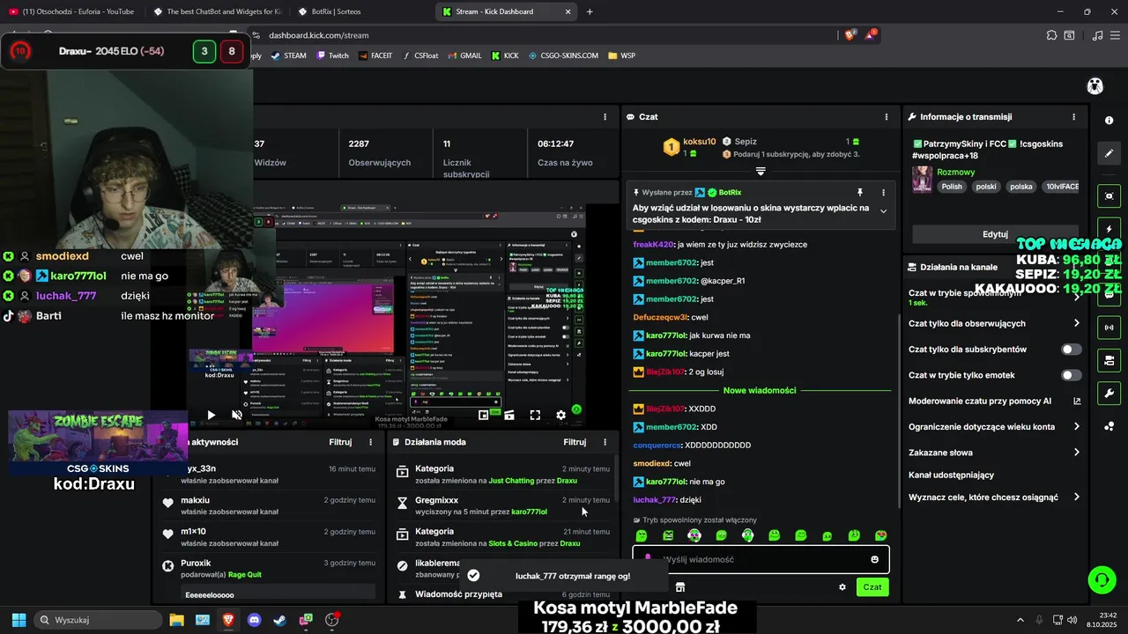1128x634 pixels.
Task: Click the wrench tools sidebar icon
Action: (1109, 393)
